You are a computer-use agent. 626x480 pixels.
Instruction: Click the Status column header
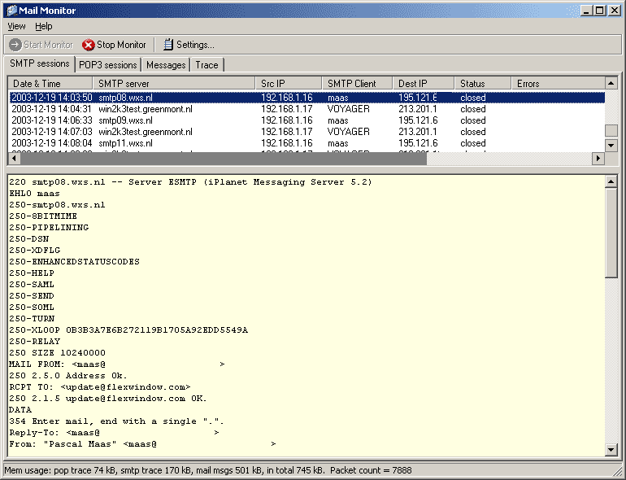click(x=483, y=84)
